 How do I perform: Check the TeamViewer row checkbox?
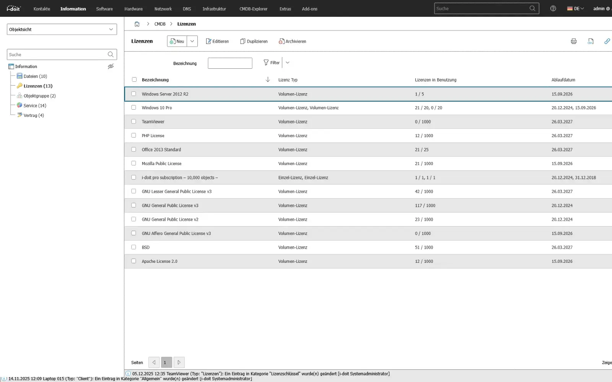click(x=133, y=121)
